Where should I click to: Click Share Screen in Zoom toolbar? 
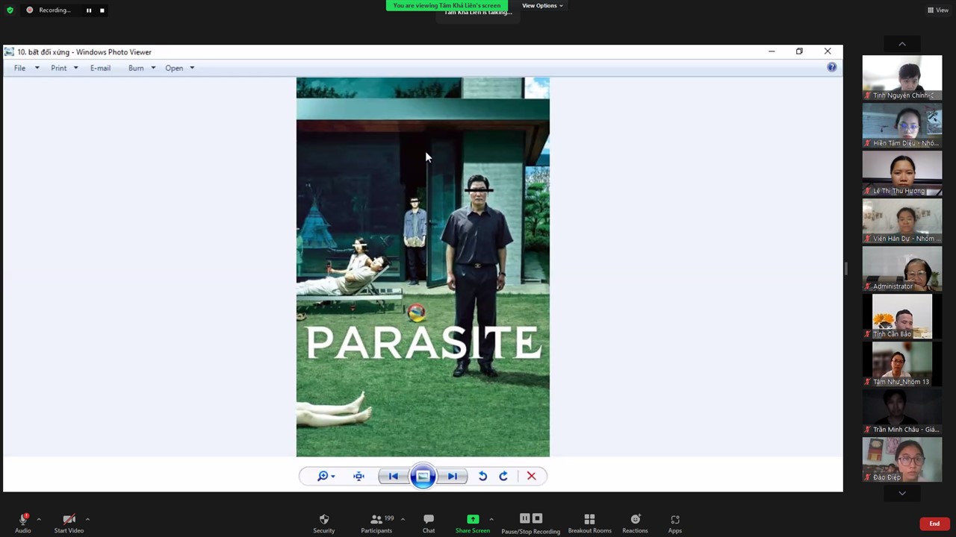click(x=473, y=523)
